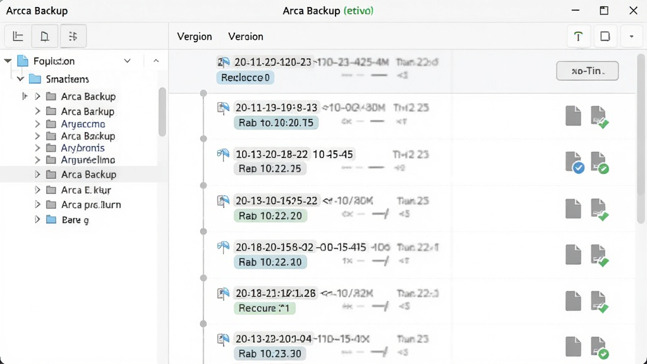Click the Rab 10:22.20 tag
Screen dimensions: 647x364
click(270, 215)
